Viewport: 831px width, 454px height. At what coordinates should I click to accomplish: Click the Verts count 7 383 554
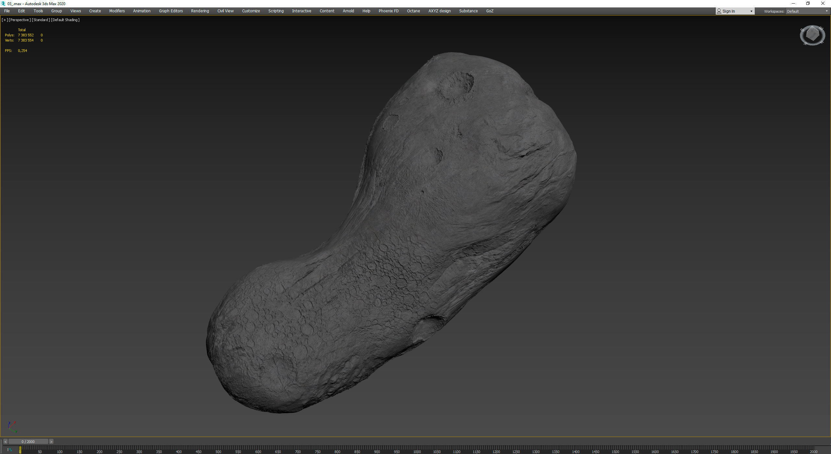[26, 40]
